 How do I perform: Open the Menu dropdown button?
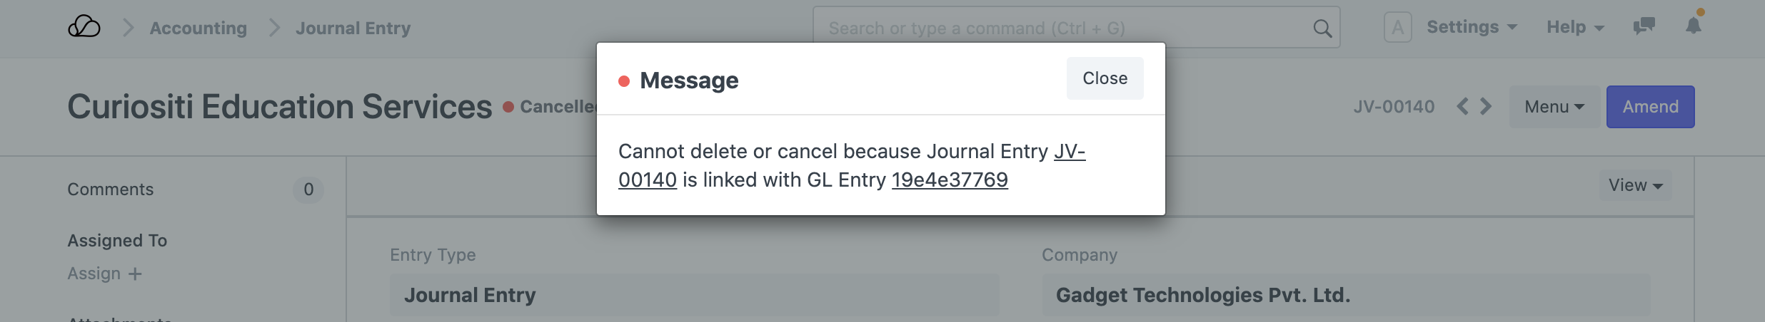(1554, 107)
